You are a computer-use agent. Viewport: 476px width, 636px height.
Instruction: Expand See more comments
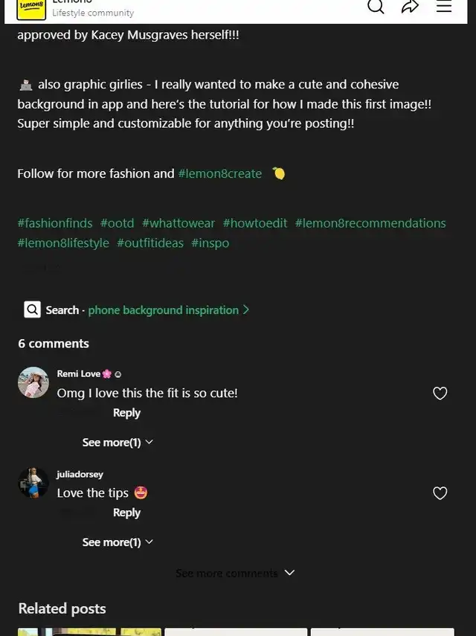235,573
